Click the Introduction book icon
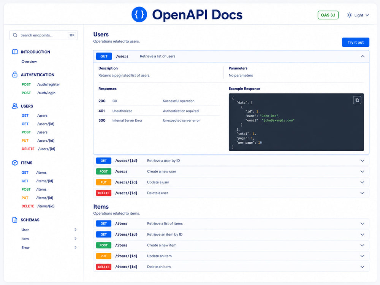The height and width of the screenshot is (285, 380). pyautogui.click(x=15, y=52)
